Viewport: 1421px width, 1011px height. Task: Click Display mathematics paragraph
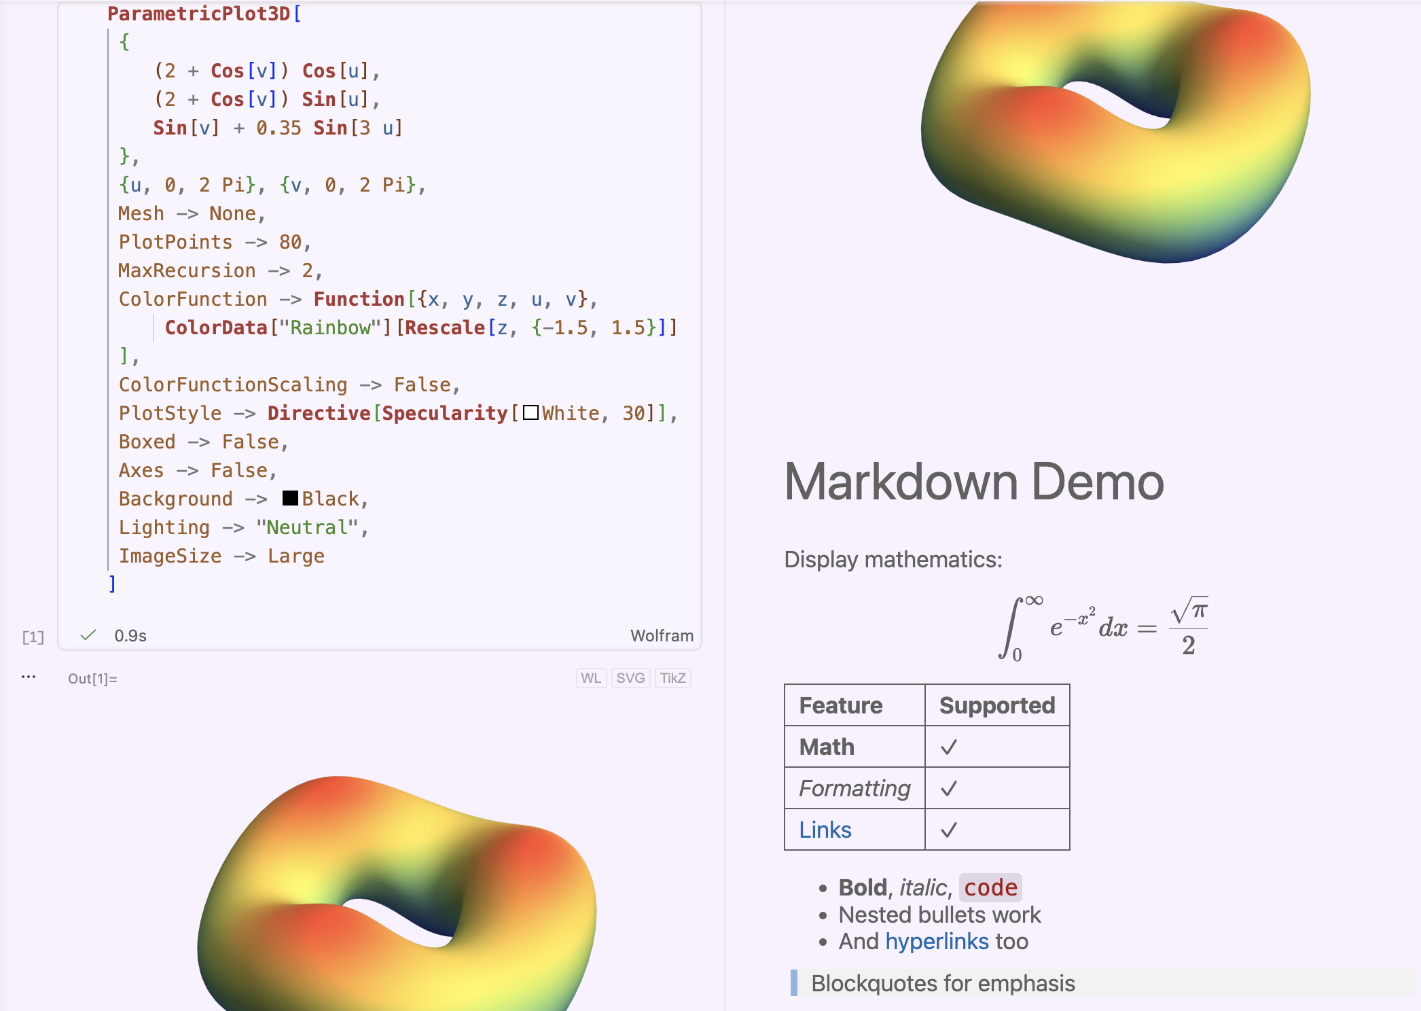tap(893, 559)
